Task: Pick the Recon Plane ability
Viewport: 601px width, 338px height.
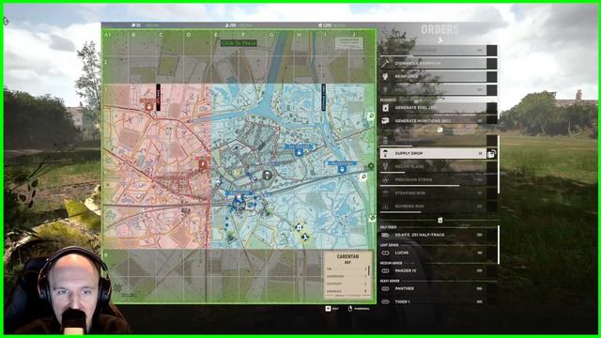Action: (439, 167)
